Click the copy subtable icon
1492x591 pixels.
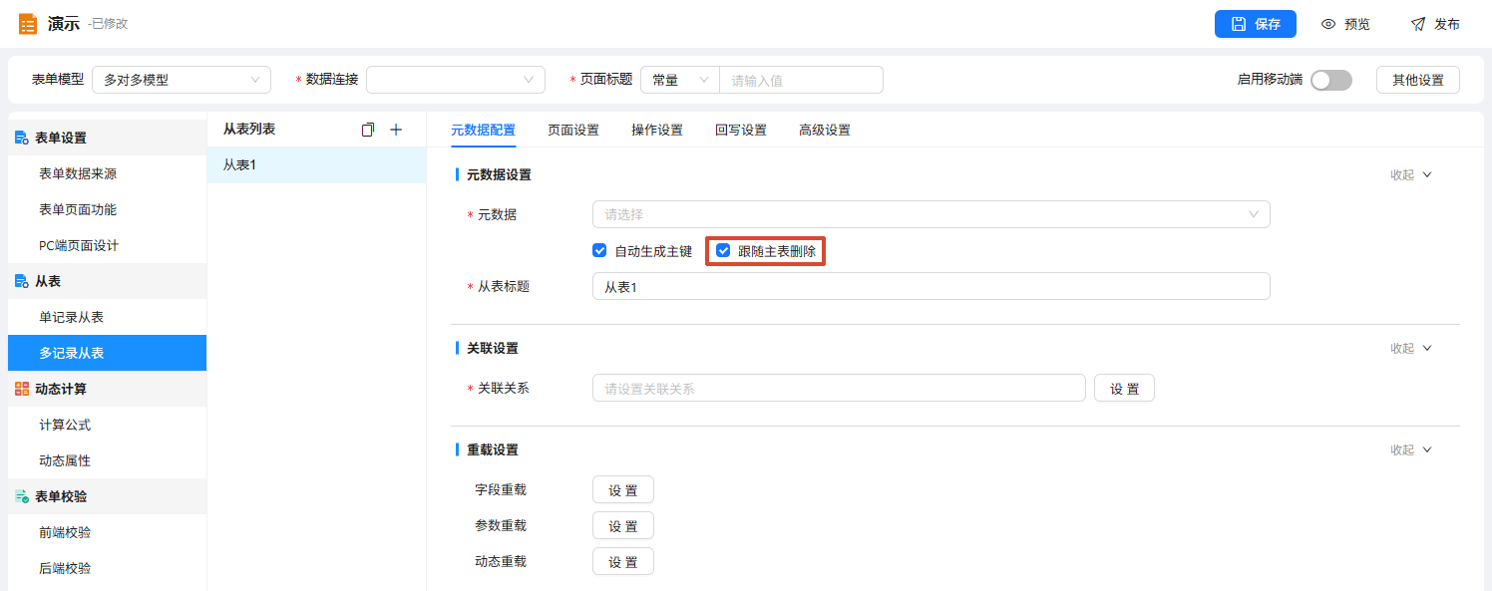[x=368, y=130]
